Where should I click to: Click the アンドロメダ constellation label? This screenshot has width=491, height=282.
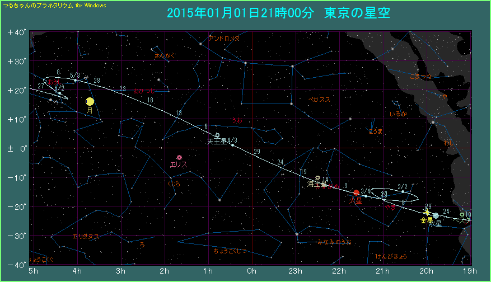[x=223, y=39]
